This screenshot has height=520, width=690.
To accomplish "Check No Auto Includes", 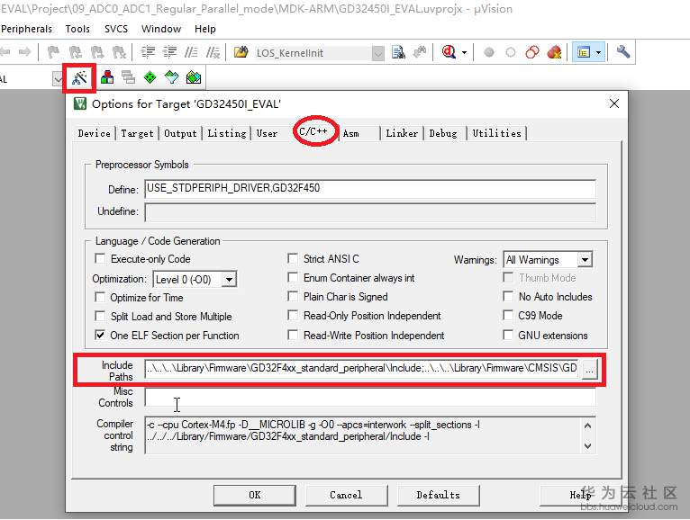I will point(508,296).
